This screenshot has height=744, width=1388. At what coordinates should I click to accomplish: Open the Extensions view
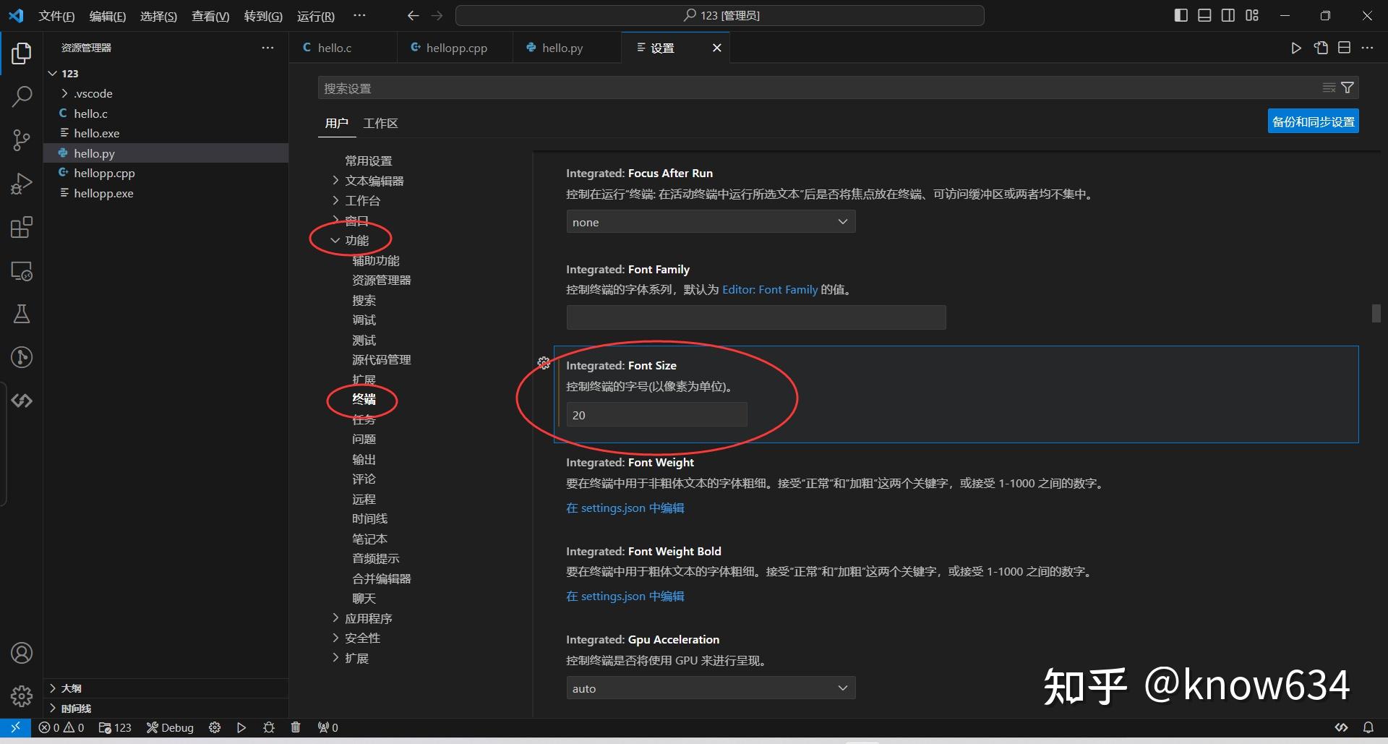click(x=21, y=227)
